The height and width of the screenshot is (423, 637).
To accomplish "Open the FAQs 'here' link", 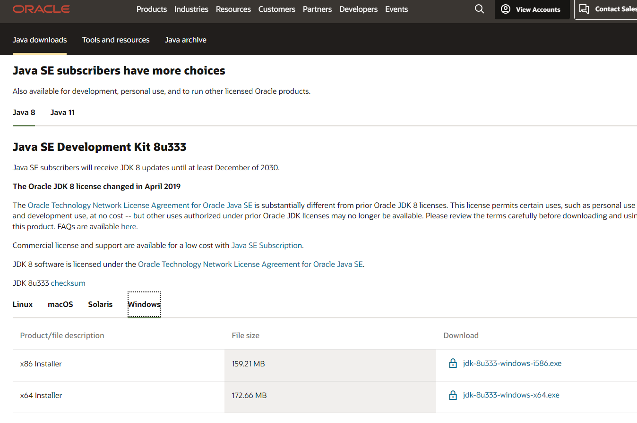I will (129, 226).
